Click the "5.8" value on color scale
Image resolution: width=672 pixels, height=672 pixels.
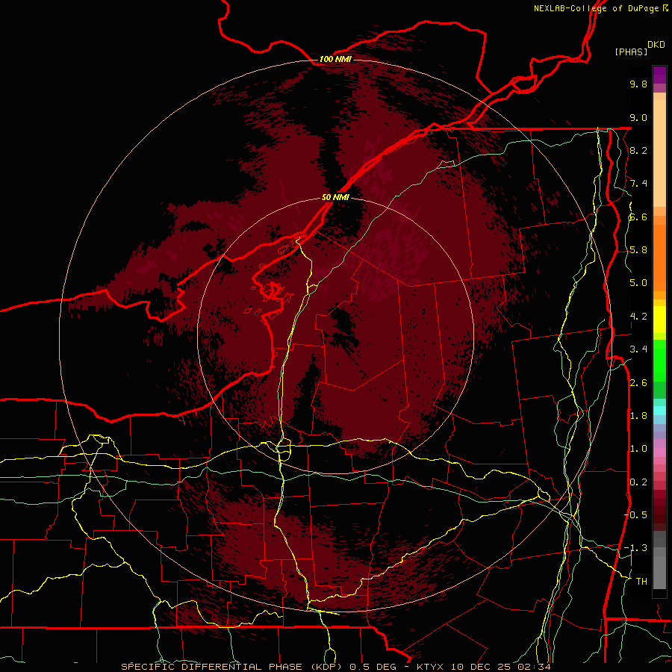click(x=638, y=250)
